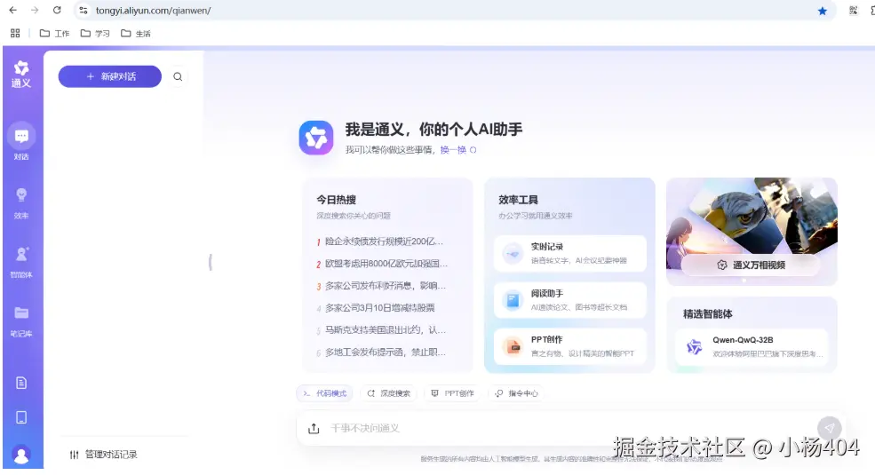Start a new chat with 新建对话
The image size is (875, 475).
110,76
